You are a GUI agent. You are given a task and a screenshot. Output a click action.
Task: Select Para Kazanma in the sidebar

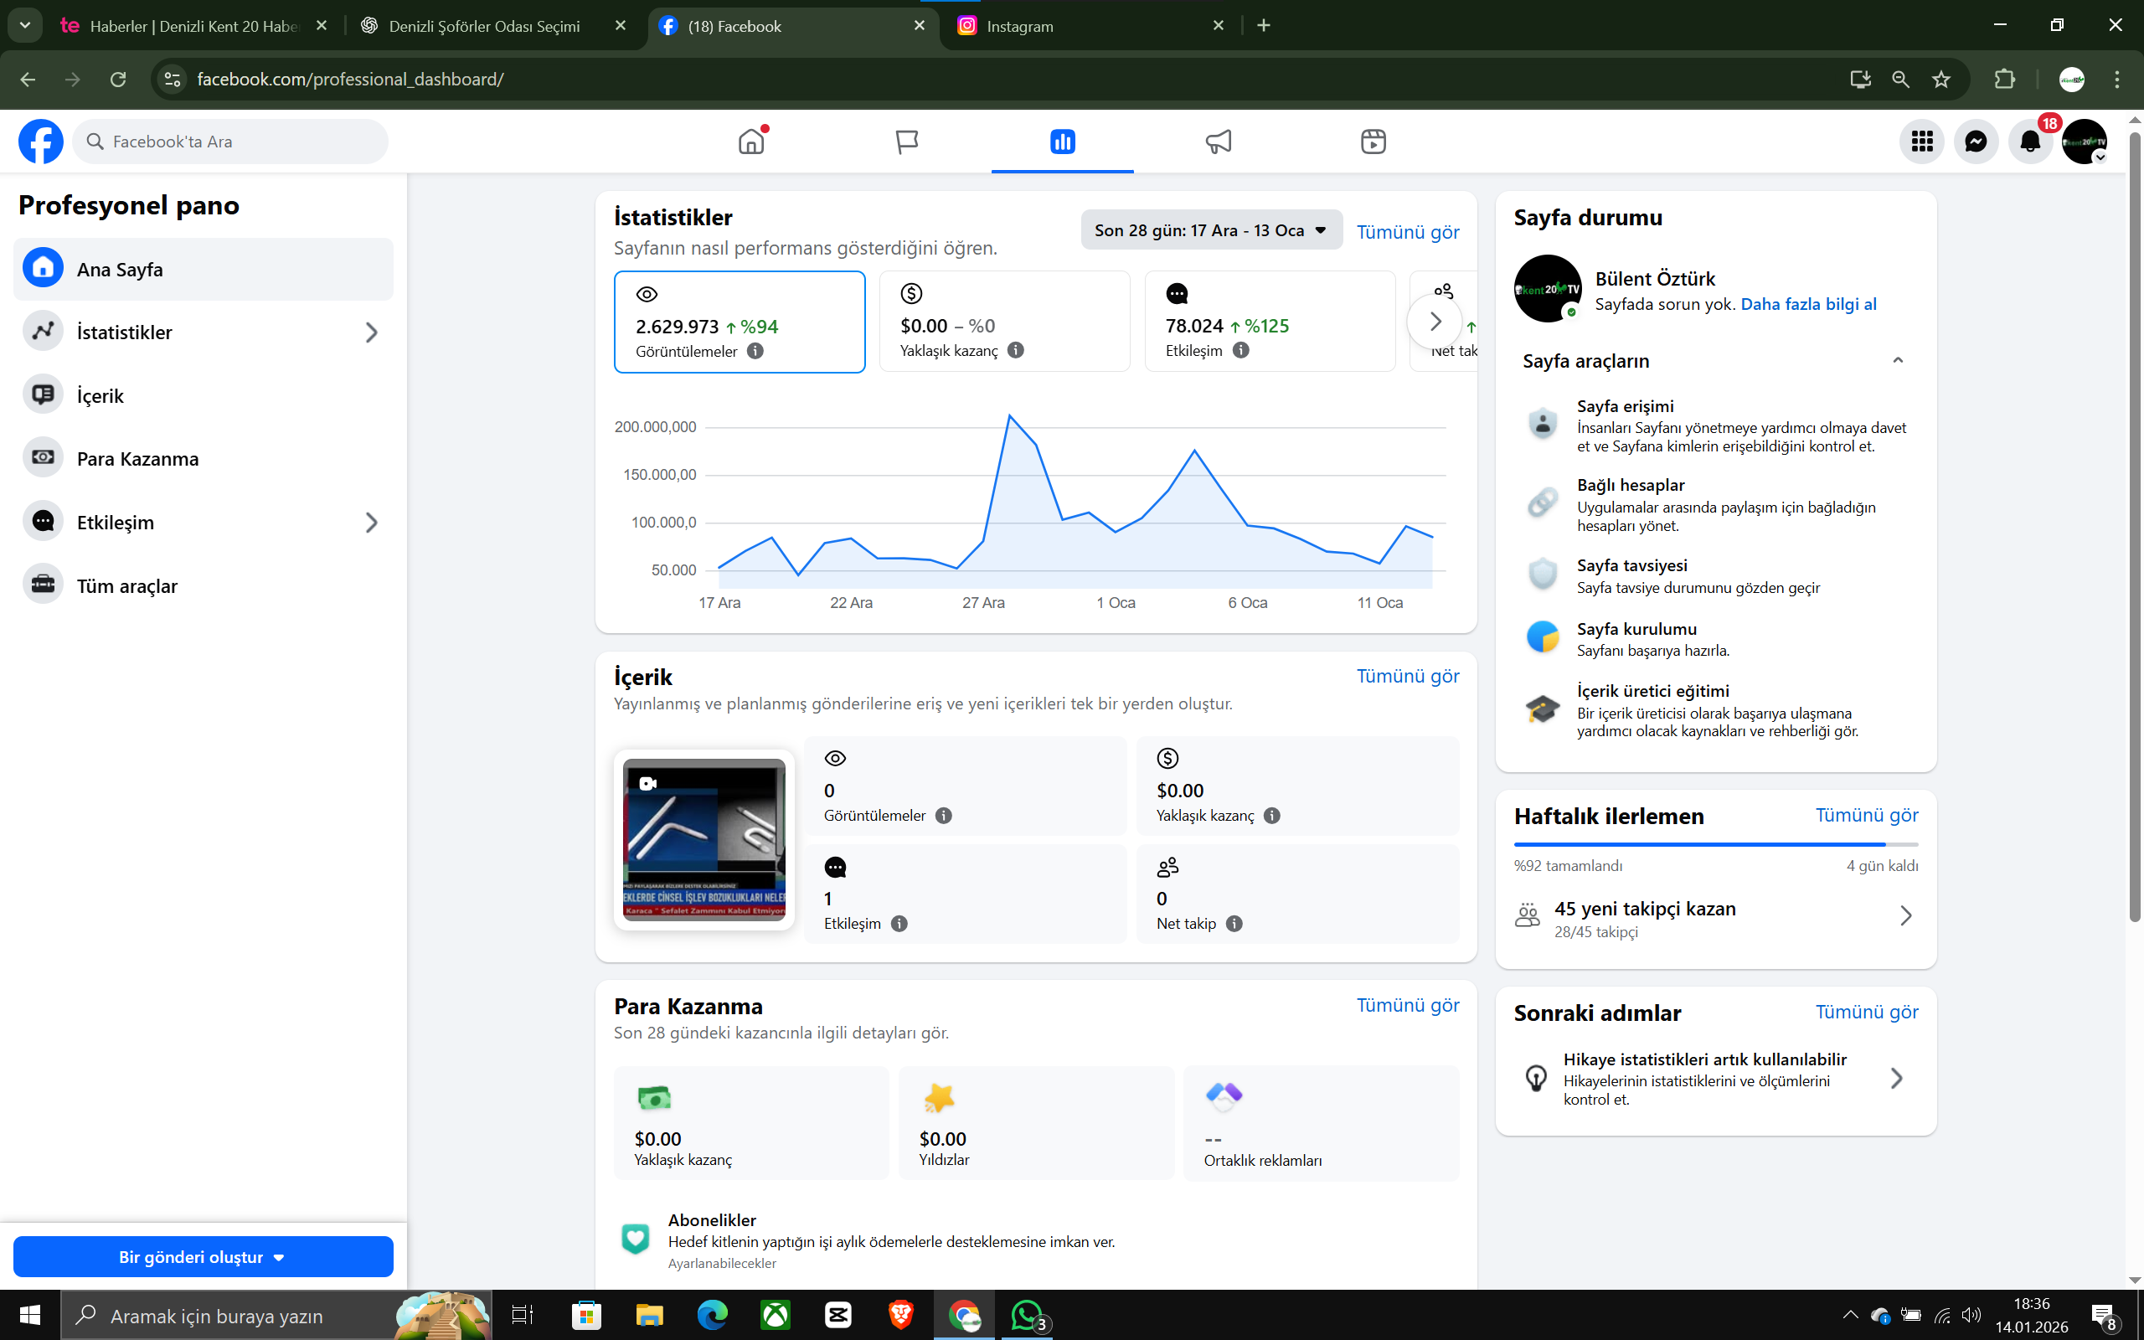(x=137, y=459)
